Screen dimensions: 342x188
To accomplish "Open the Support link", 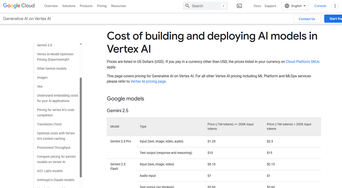I will pos(270,6).
